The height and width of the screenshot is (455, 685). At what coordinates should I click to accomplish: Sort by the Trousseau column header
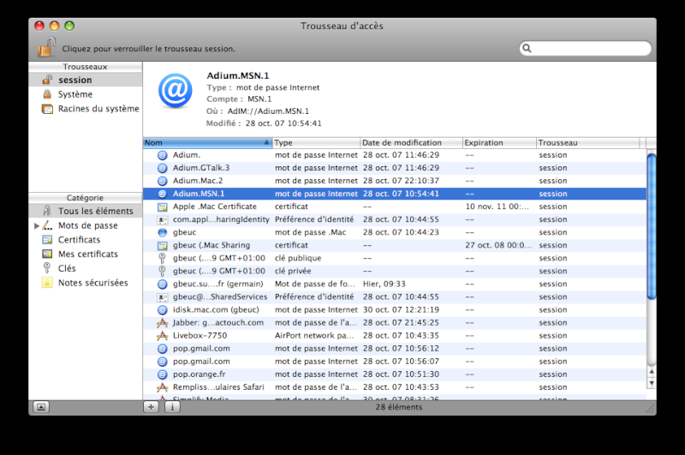[588, 142]
